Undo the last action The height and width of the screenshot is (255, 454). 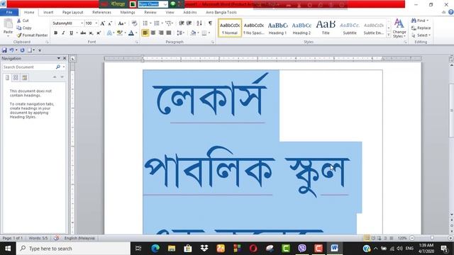tap(11, 50)
